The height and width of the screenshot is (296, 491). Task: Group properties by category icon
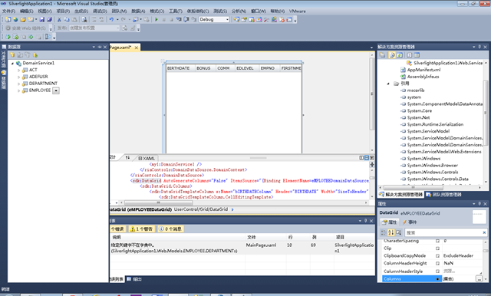click(384, 232)
